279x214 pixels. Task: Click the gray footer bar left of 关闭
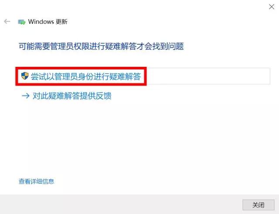121,204
